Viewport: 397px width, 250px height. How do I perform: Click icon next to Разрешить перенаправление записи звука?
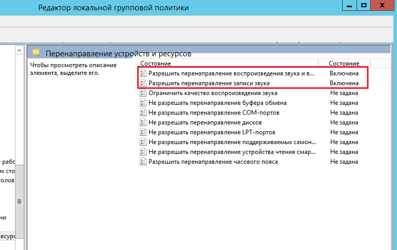(x=143, y=83)
